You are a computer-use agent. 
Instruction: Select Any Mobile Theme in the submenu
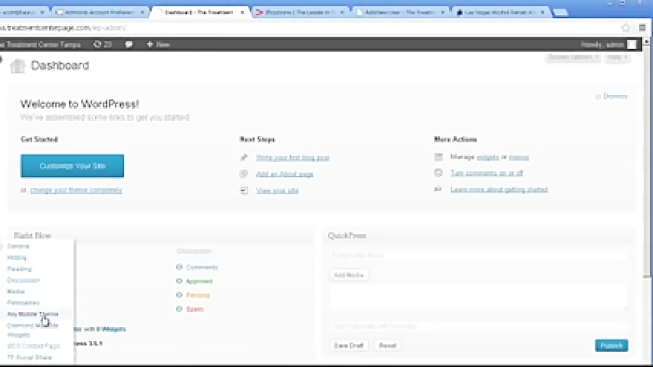point(33,314)
